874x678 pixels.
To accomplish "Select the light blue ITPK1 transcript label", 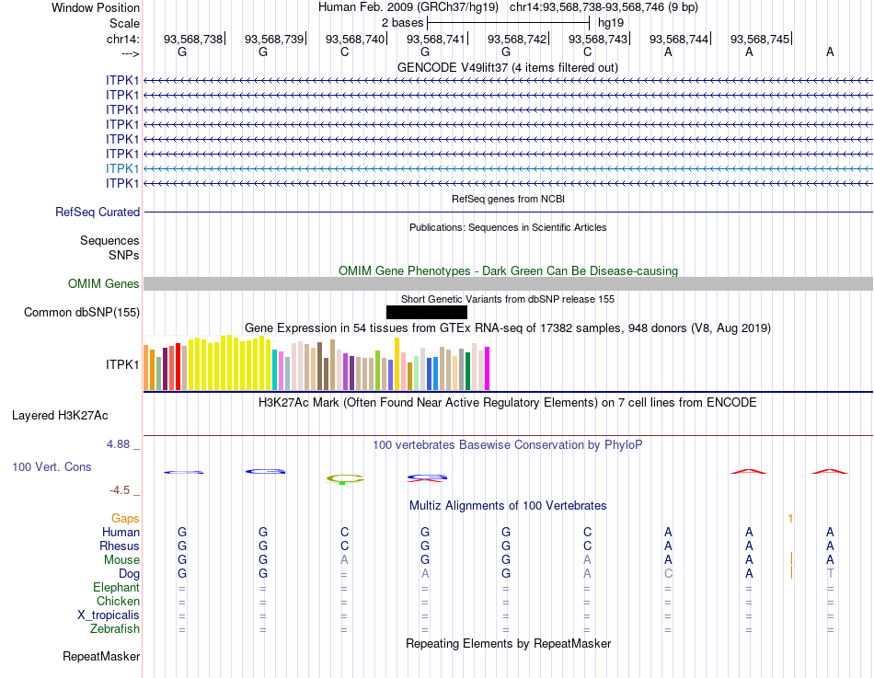I will [x=122, y=168].
